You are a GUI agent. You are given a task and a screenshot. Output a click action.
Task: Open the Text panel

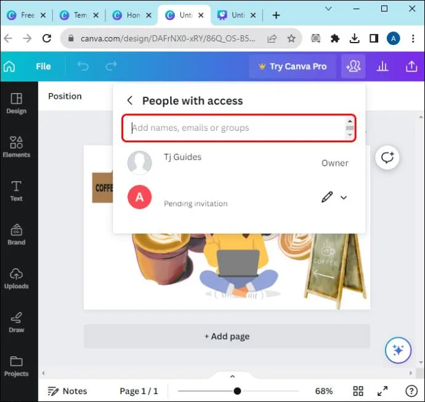click(x=17, y=191)
